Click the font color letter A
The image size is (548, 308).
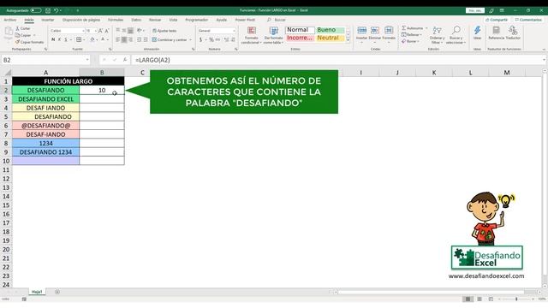tap(103, 40)
